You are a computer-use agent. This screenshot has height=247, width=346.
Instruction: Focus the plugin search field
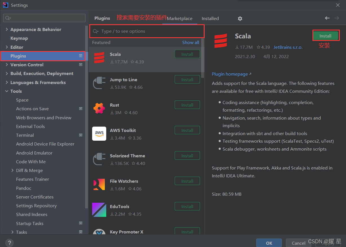pyautogui.click(x=147, y=31)
